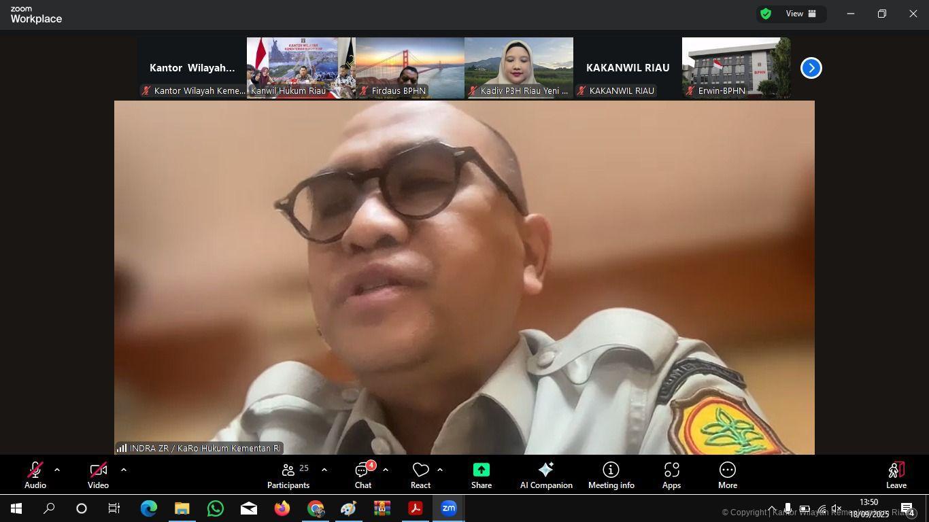
Task: Open WhatsApp from the taskbar
Action: click(216, 508)
